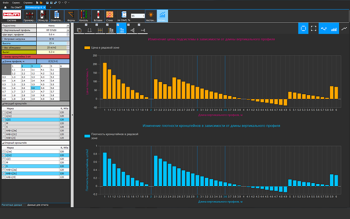Select the Стена brick wall icon
Viewport: 350px width, 219px height.
pos(109,16)
